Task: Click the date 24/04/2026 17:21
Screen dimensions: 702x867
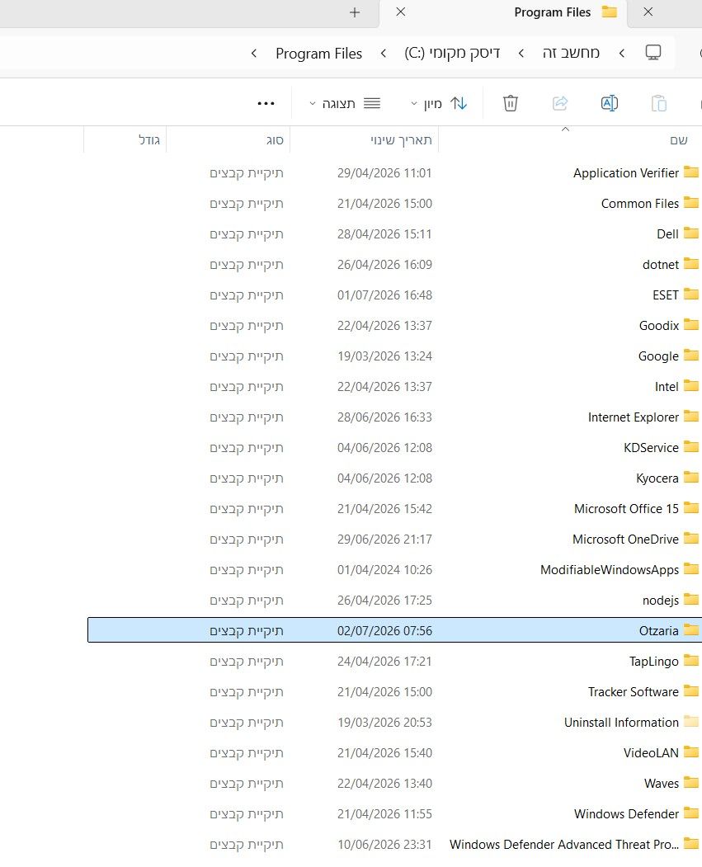Action: point(384,662)
